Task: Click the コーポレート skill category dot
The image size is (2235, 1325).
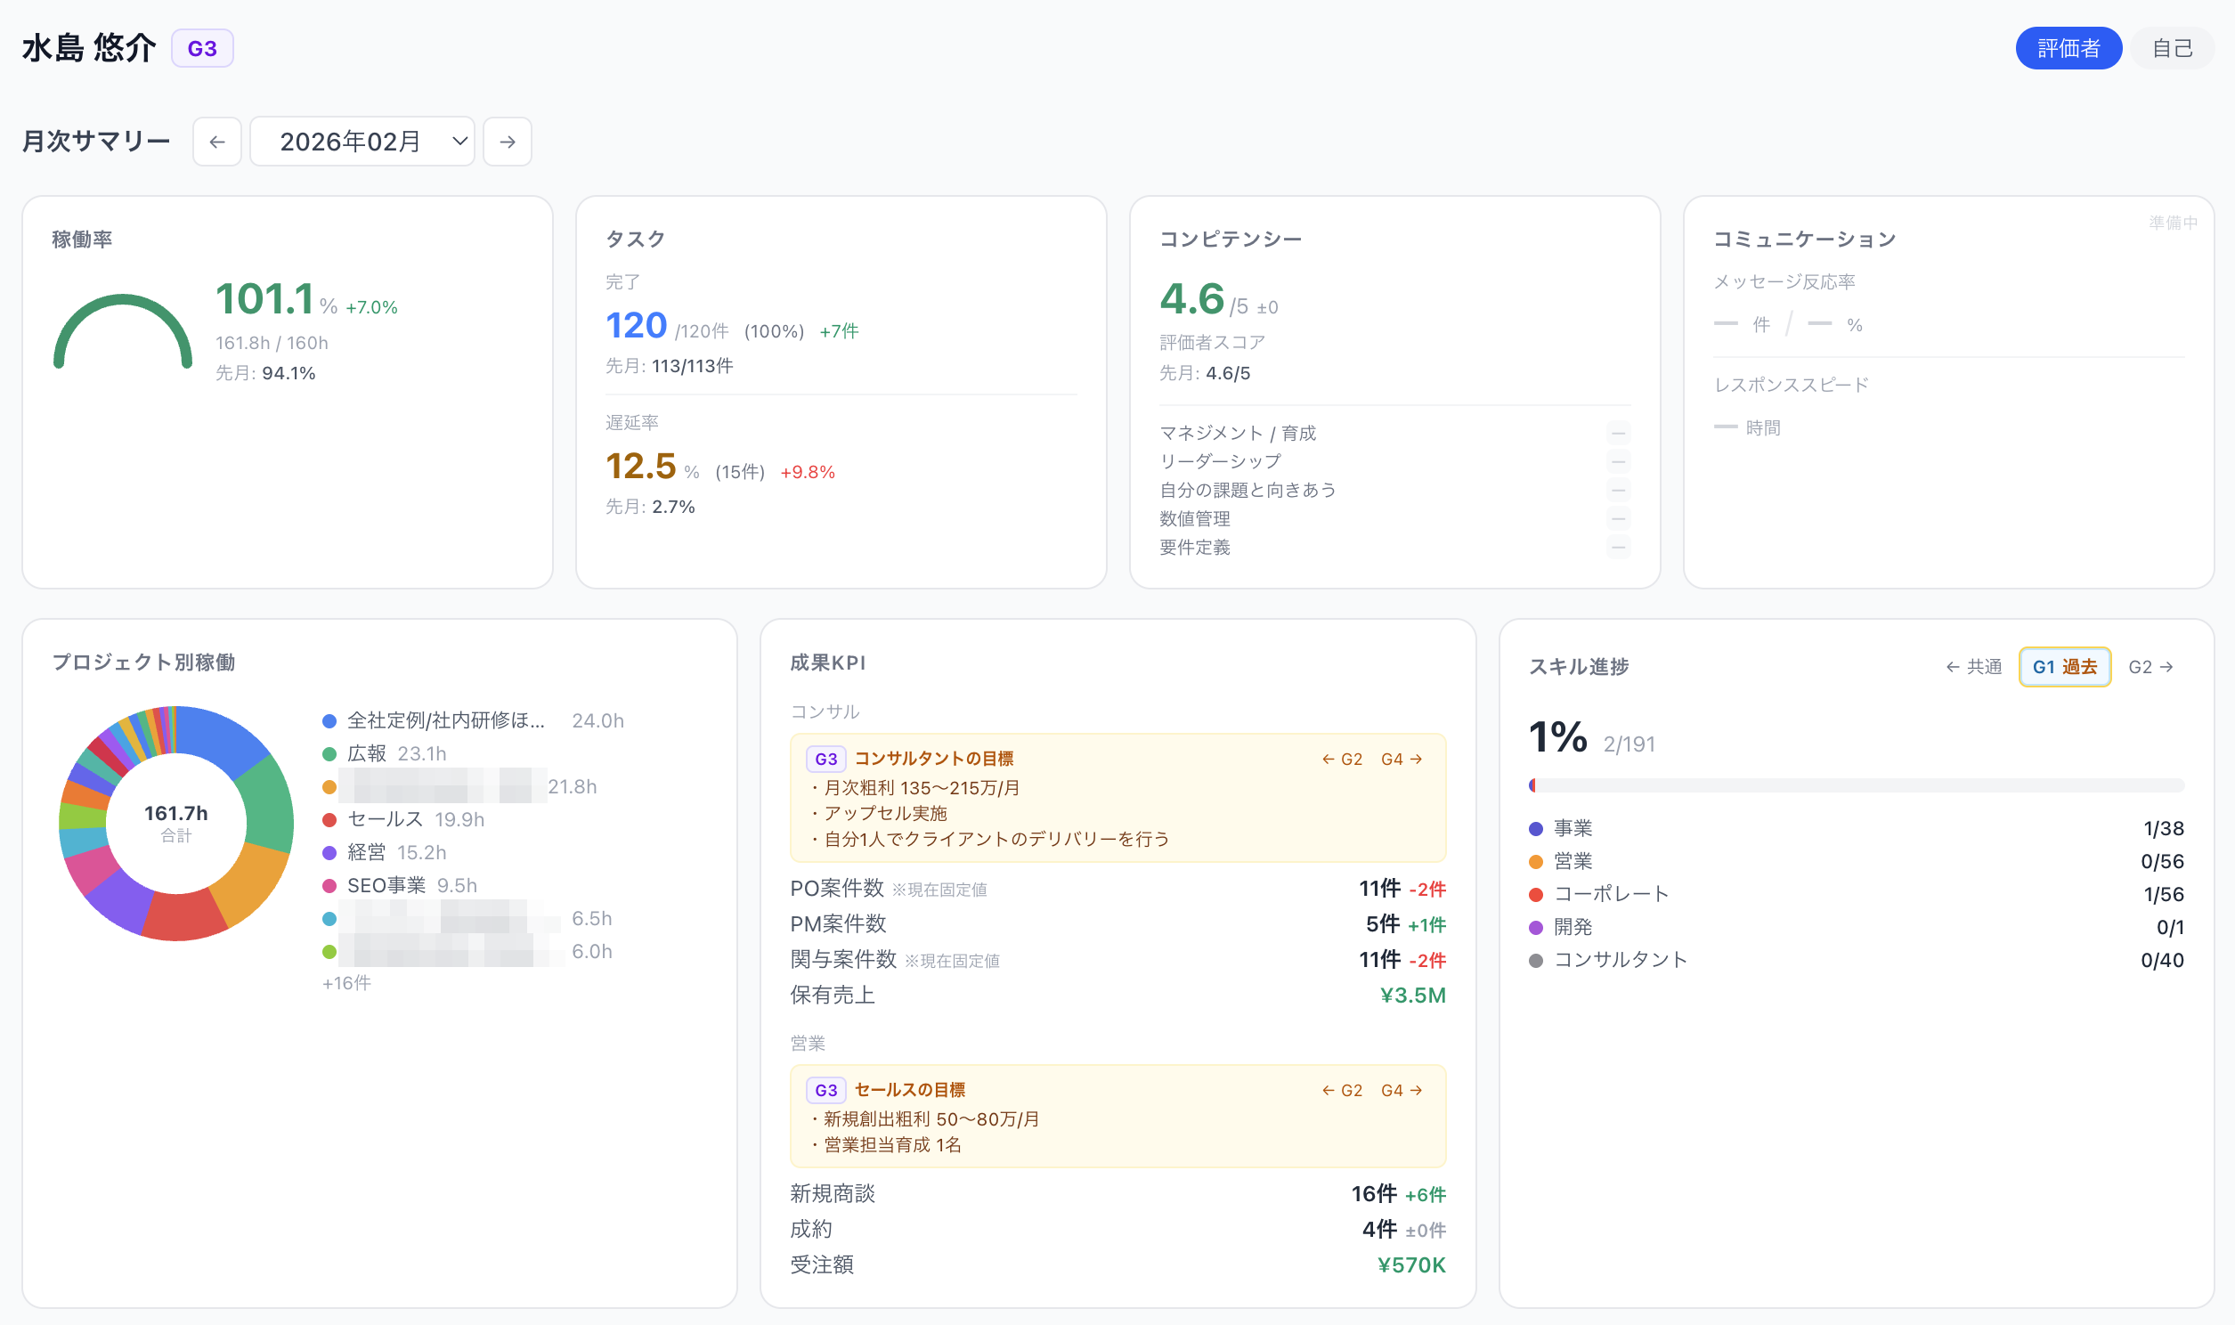Action: 1536,895
